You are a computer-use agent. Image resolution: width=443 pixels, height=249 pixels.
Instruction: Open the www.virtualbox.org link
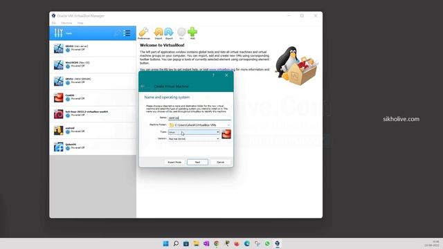click(x=222, y=69)
